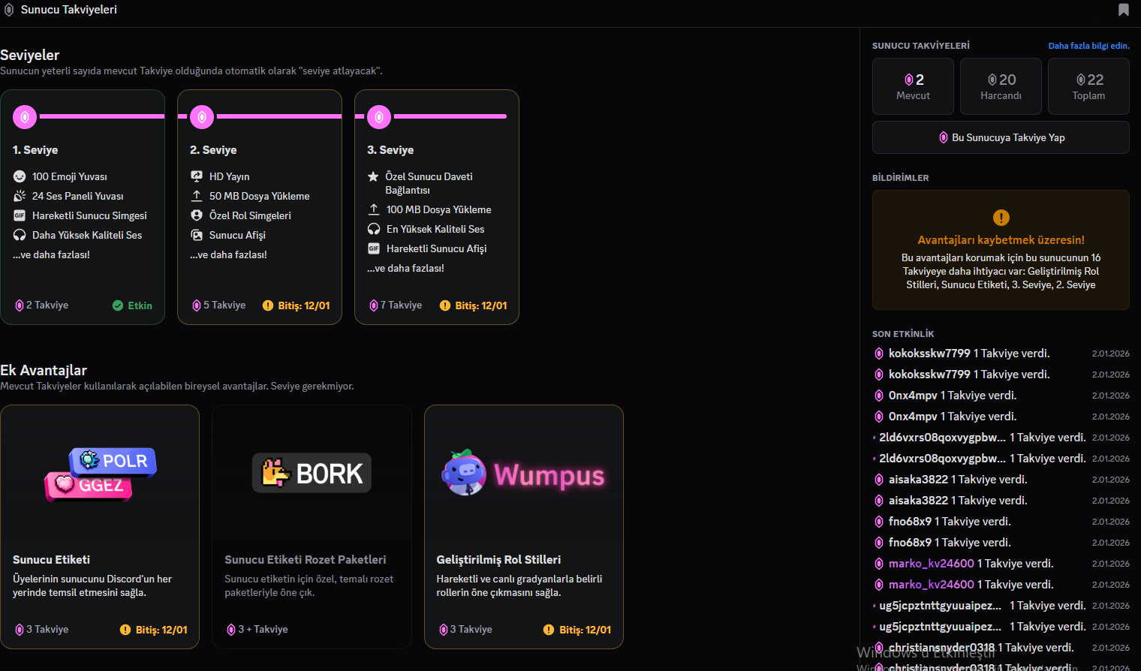Viewport: 1141px width, 671px height.
Task: Click the image icon beside Sunucu Afişi
Action: [x=197, y=235]
